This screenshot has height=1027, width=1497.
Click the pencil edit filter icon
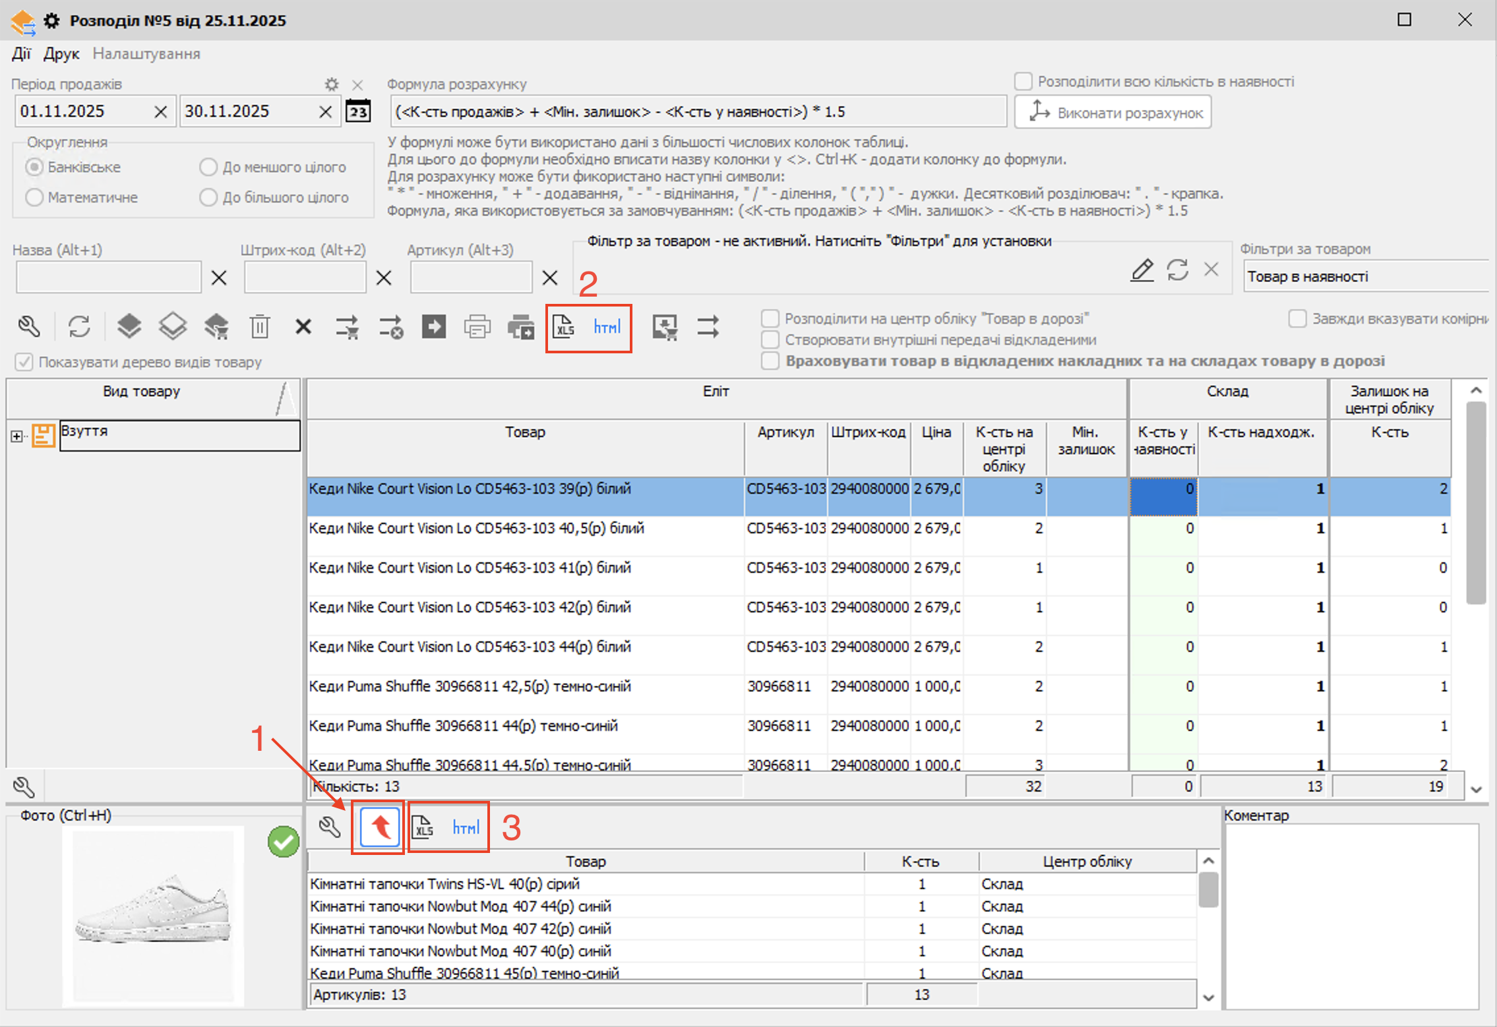[1142, 270]
